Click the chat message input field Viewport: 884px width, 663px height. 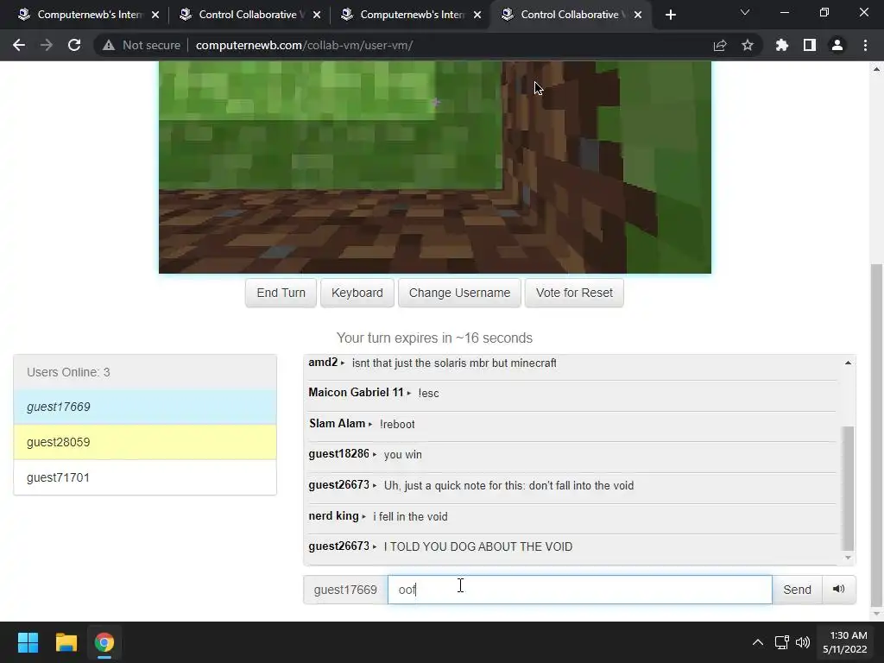click(x=579, y=590)
